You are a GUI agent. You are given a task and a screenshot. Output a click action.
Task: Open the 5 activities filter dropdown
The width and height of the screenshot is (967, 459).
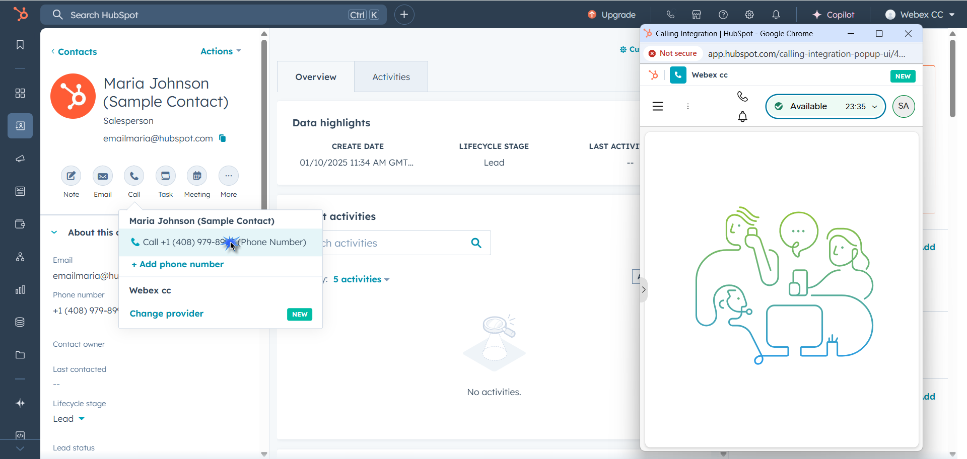point(361,279)
